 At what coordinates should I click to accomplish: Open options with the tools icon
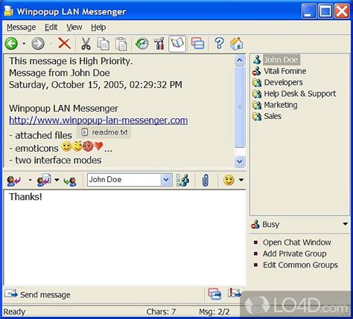click(x=159, y=44)
